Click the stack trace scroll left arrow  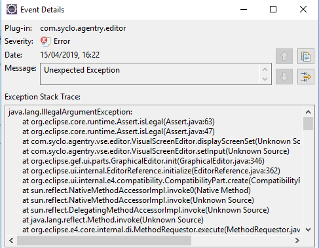point(11,240)
